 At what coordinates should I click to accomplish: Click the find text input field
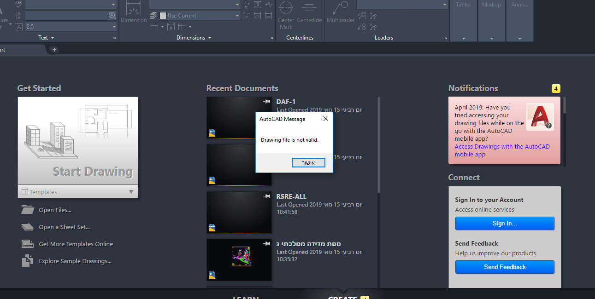pos(67,16)
